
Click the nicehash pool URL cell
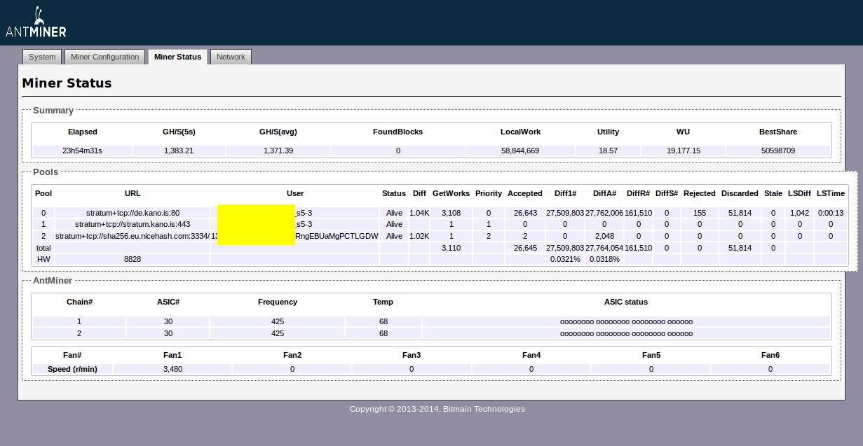pyautogui.click(x=132, y=236)
